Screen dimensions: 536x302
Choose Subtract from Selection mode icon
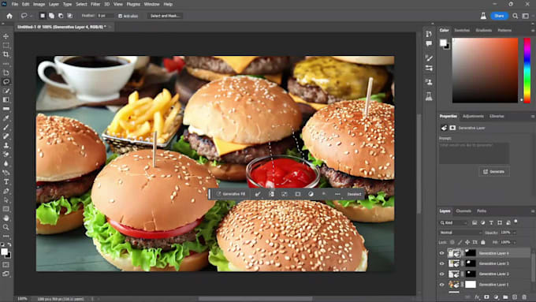(61, 16)
